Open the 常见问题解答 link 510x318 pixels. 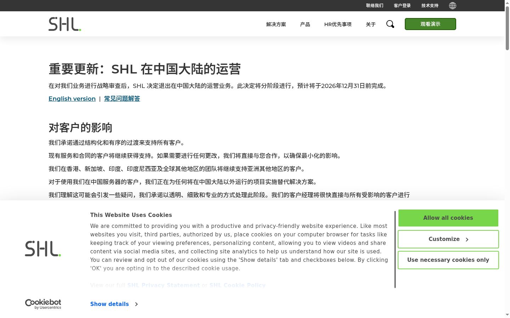122,99
